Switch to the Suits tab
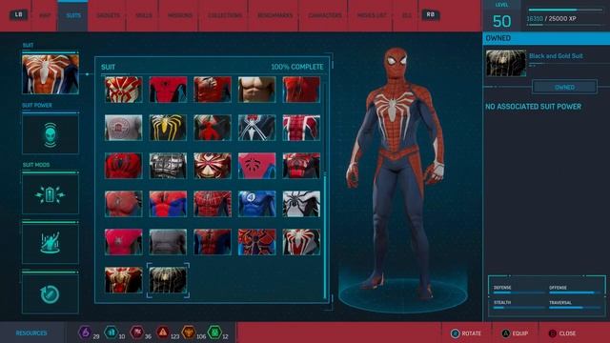The height and width of the screenshot is (343, 610). coord(73,15)
